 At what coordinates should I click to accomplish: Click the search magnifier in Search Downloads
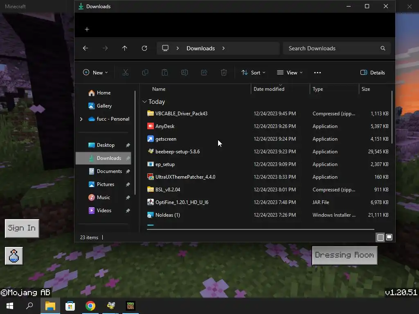[x=383, y=48]
